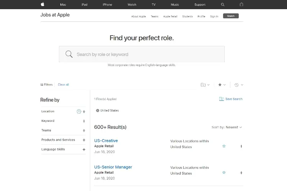This screenshot has height=191, width=287.
Task: Remove the United States filter chip
Action: pyautogui.click(x=98, y=110)
